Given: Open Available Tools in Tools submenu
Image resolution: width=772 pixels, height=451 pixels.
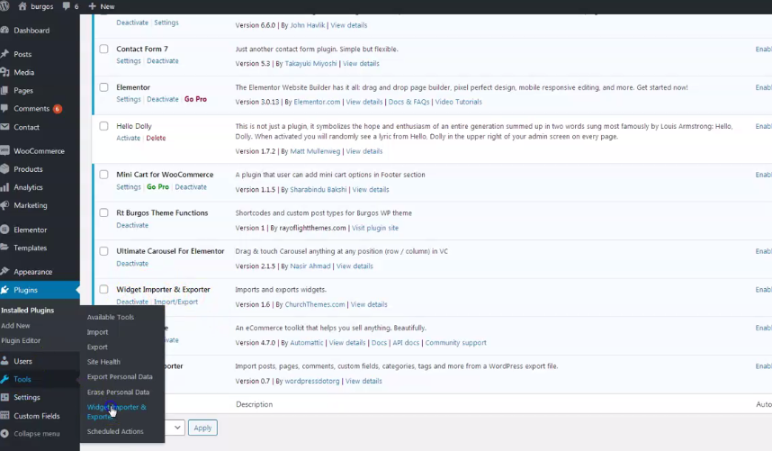Looking at the screenshot, I should click(111, 317).
